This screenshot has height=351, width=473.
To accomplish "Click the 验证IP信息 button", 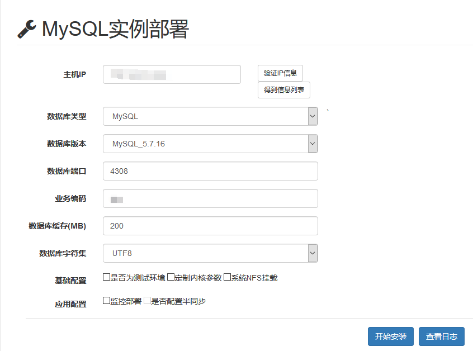I will [x=280, y=73].
